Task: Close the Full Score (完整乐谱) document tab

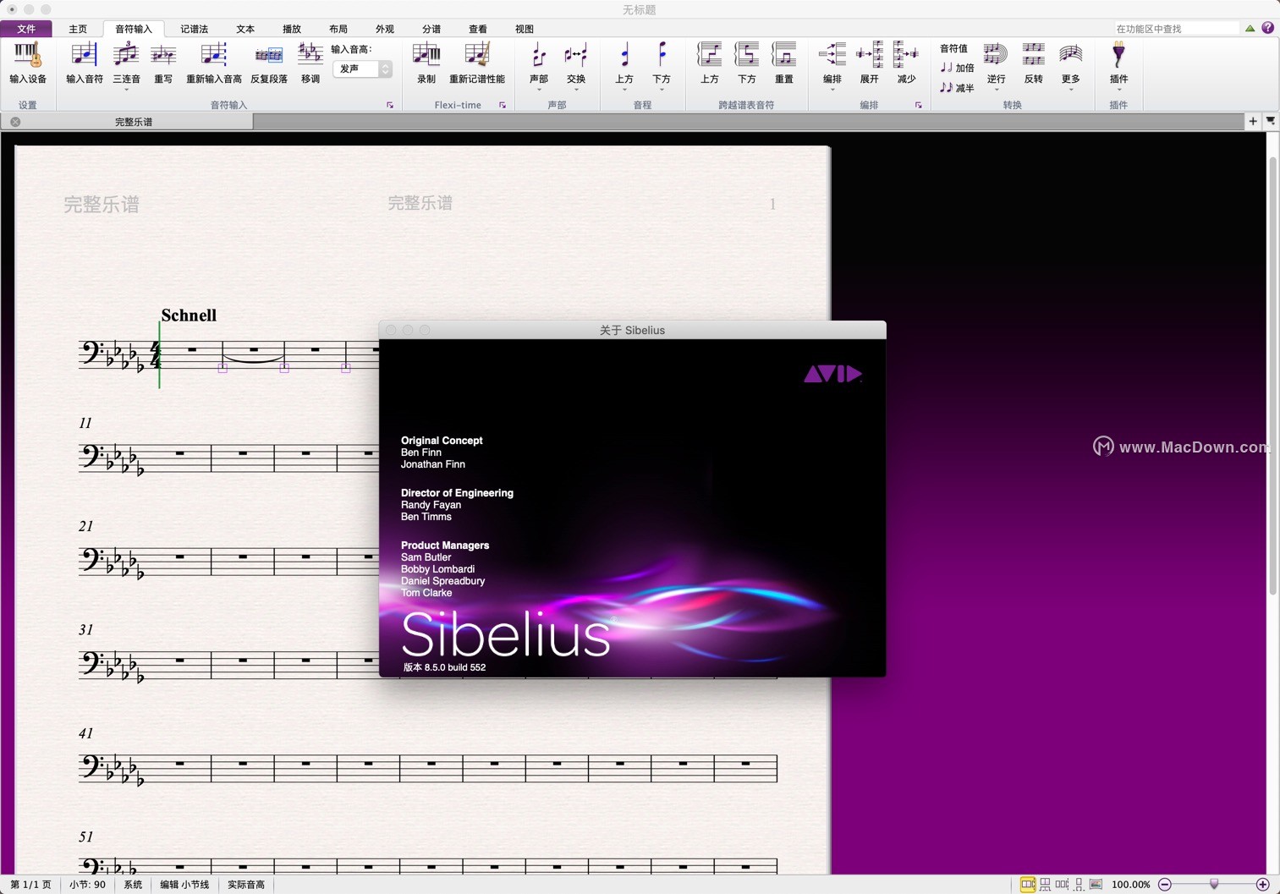Action: (x=15, y=122)
